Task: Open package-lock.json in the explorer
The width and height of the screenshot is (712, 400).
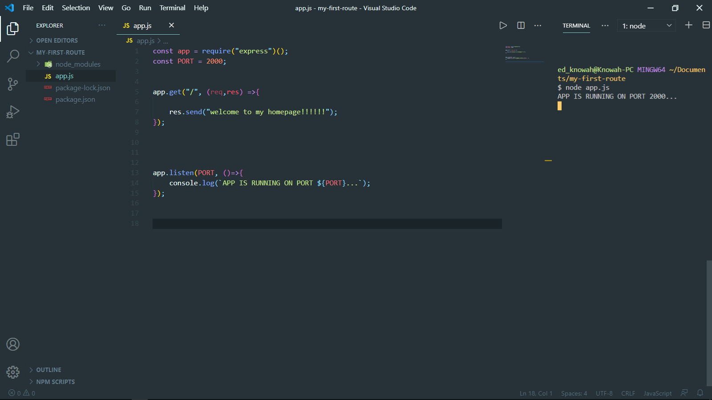Action: 83,88
